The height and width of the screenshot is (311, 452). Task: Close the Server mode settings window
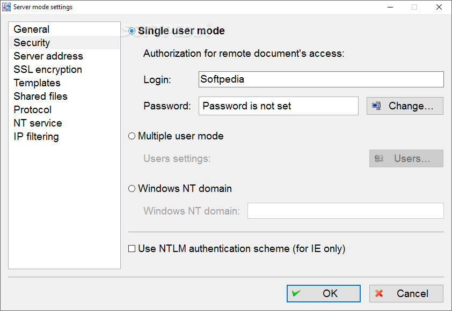pyautogui.click(x=439, y=7)
